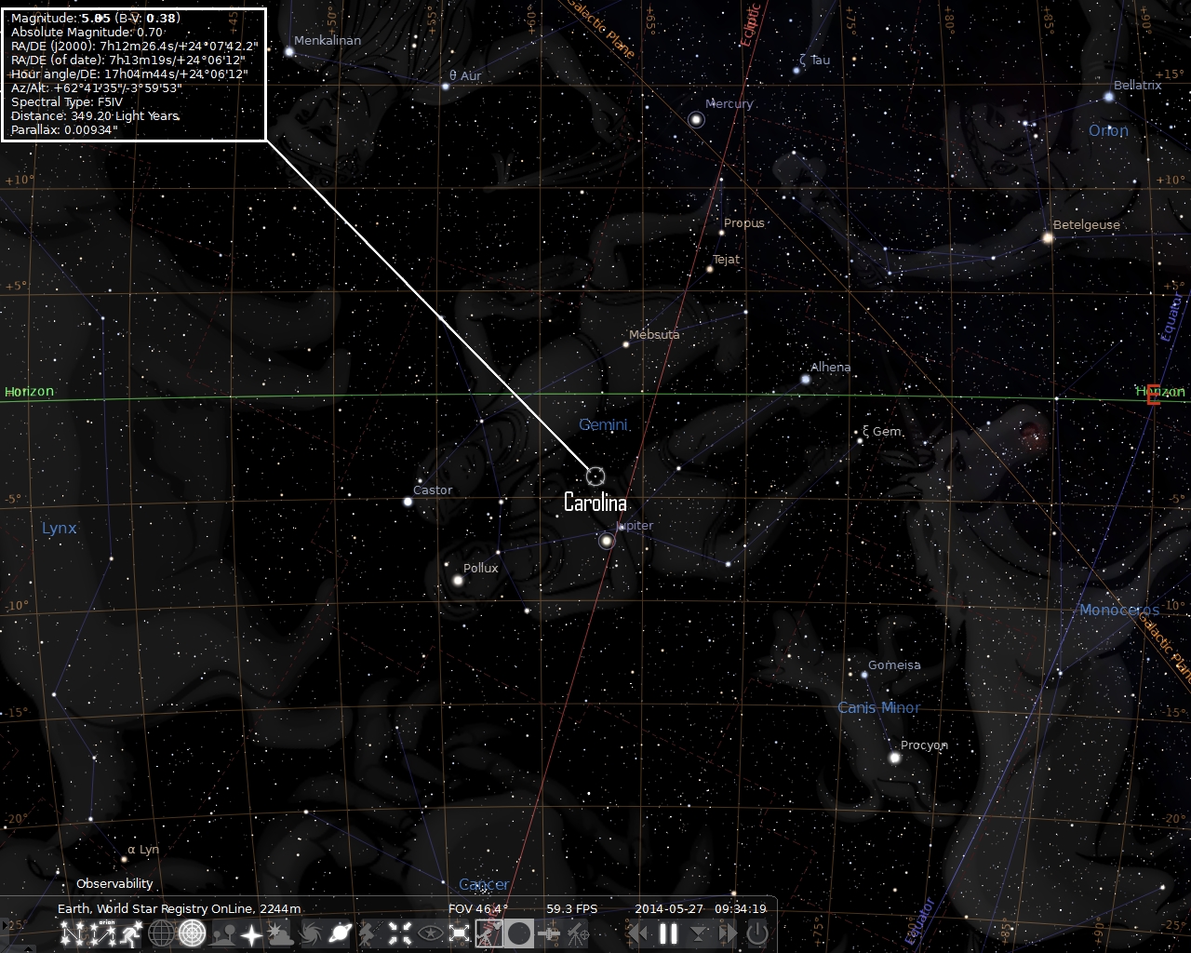The image size is (1191, 953).
Task: Select the planet Jupiter in sky
Action: pyautogui.click(x=607, y=540)
